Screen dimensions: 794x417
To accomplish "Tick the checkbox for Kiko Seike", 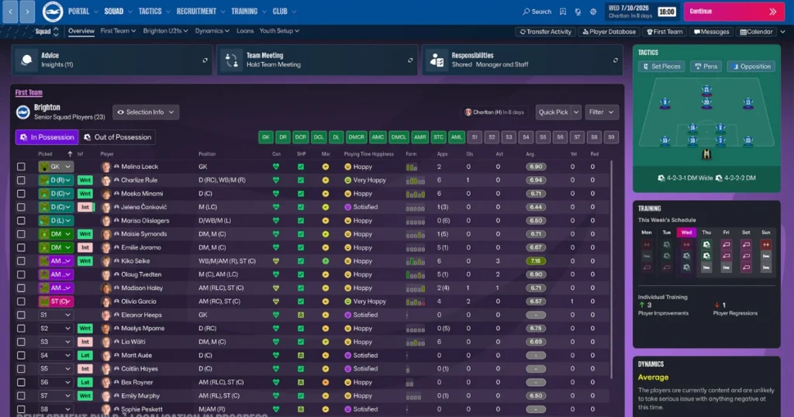I will pos(21,261).
